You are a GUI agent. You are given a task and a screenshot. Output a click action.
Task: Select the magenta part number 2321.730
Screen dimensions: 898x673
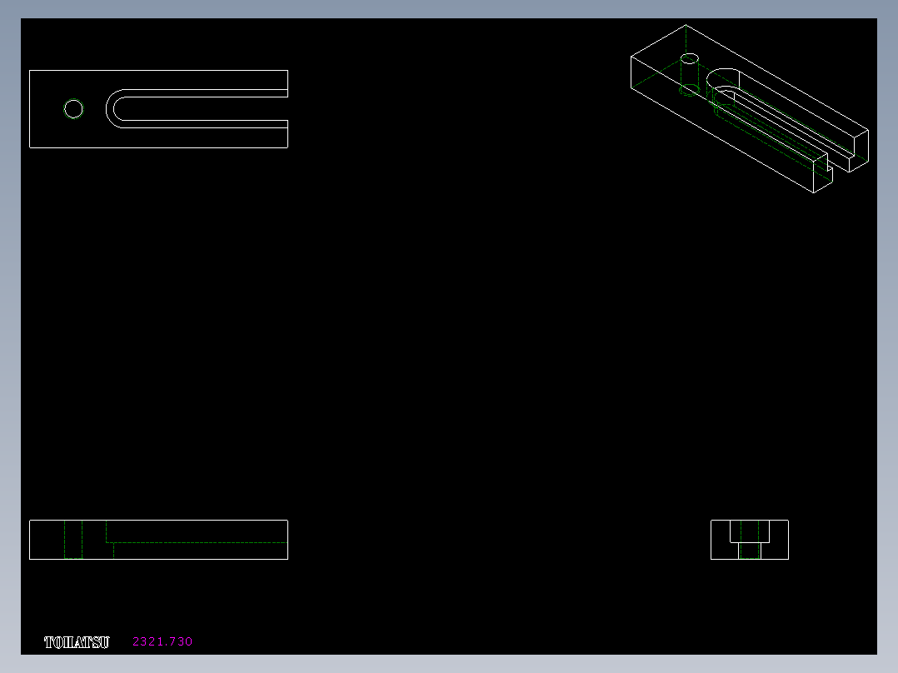162,641
